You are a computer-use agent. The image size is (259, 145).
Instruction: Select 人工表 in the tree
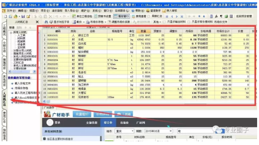pos(21,35)
